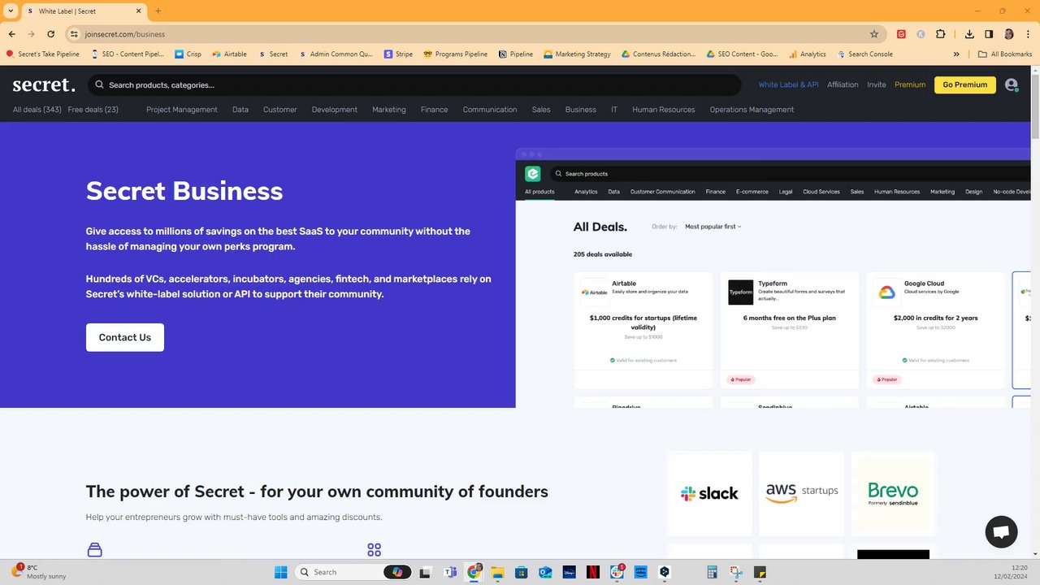This screenshot has height=585, width=1040.
Task: Open Most popular first sort dropdown
Action: click(713, 227)
